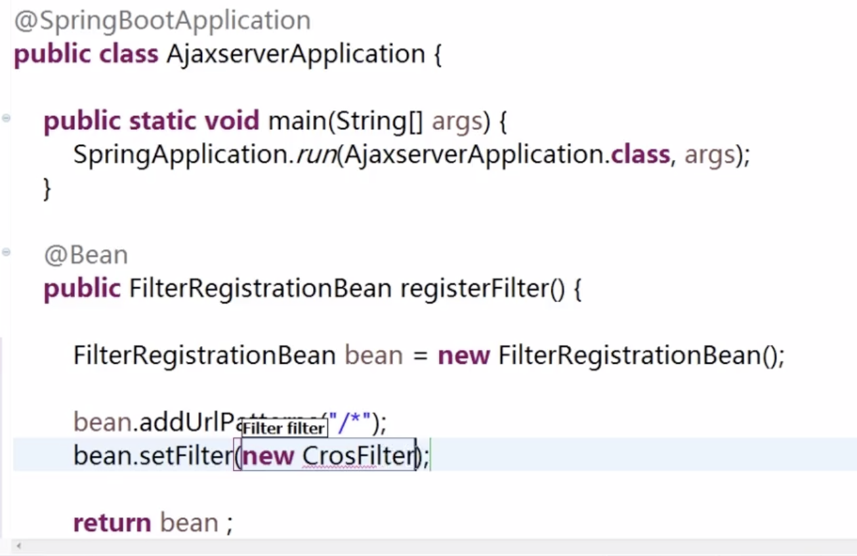Click the 'public class' keywords

85,54
